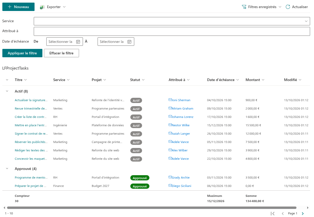Viewport: 314px width, 217px height.
Task: Open the 'De' date calendar icon
Action: pos(78,42)
